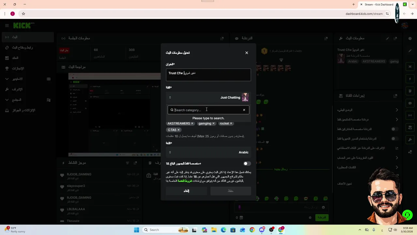The image size is (417, 235).
Task: Click the green chat send button
Action: (322, 217)
